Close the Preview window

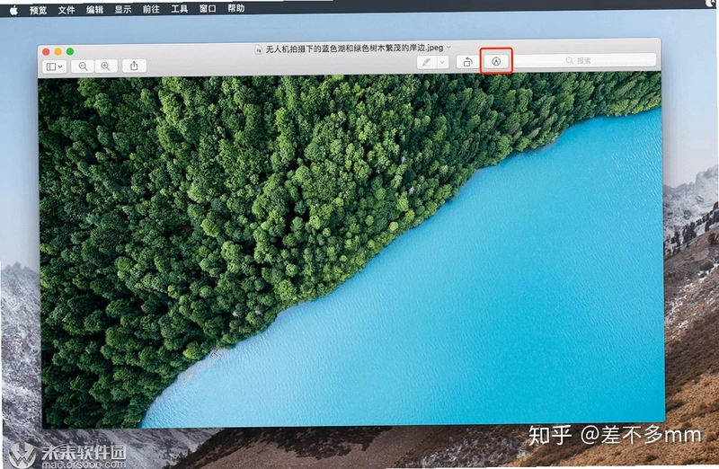tap(46, 52)
